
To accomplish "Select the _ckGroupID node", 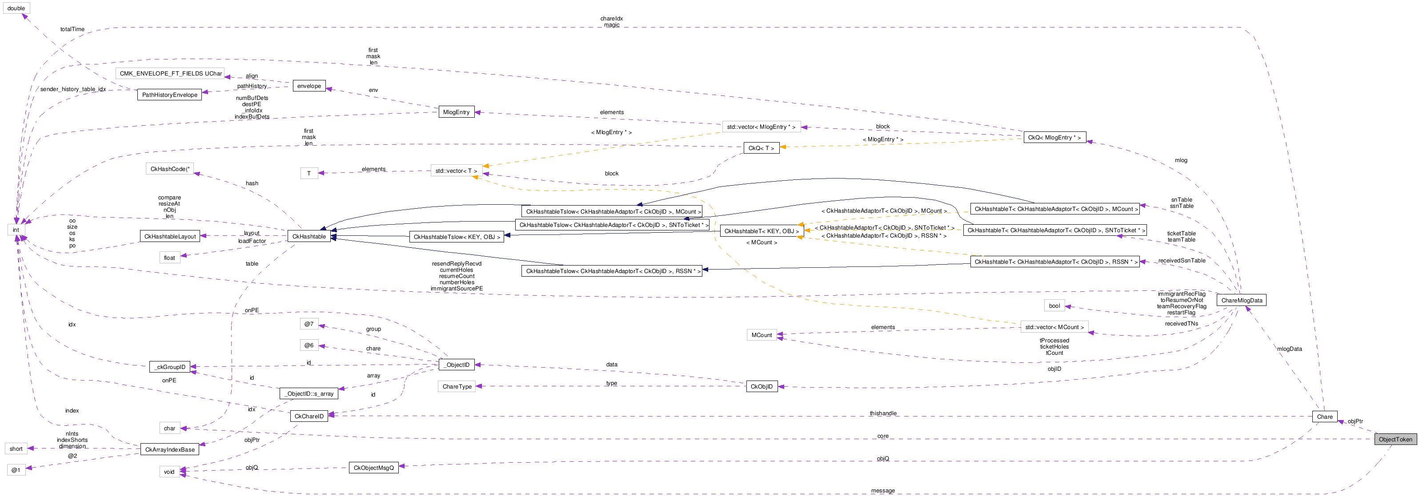I will 170,367.
